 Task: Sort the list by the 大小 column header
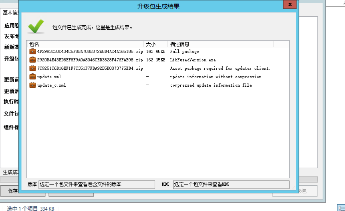(156, 44)
